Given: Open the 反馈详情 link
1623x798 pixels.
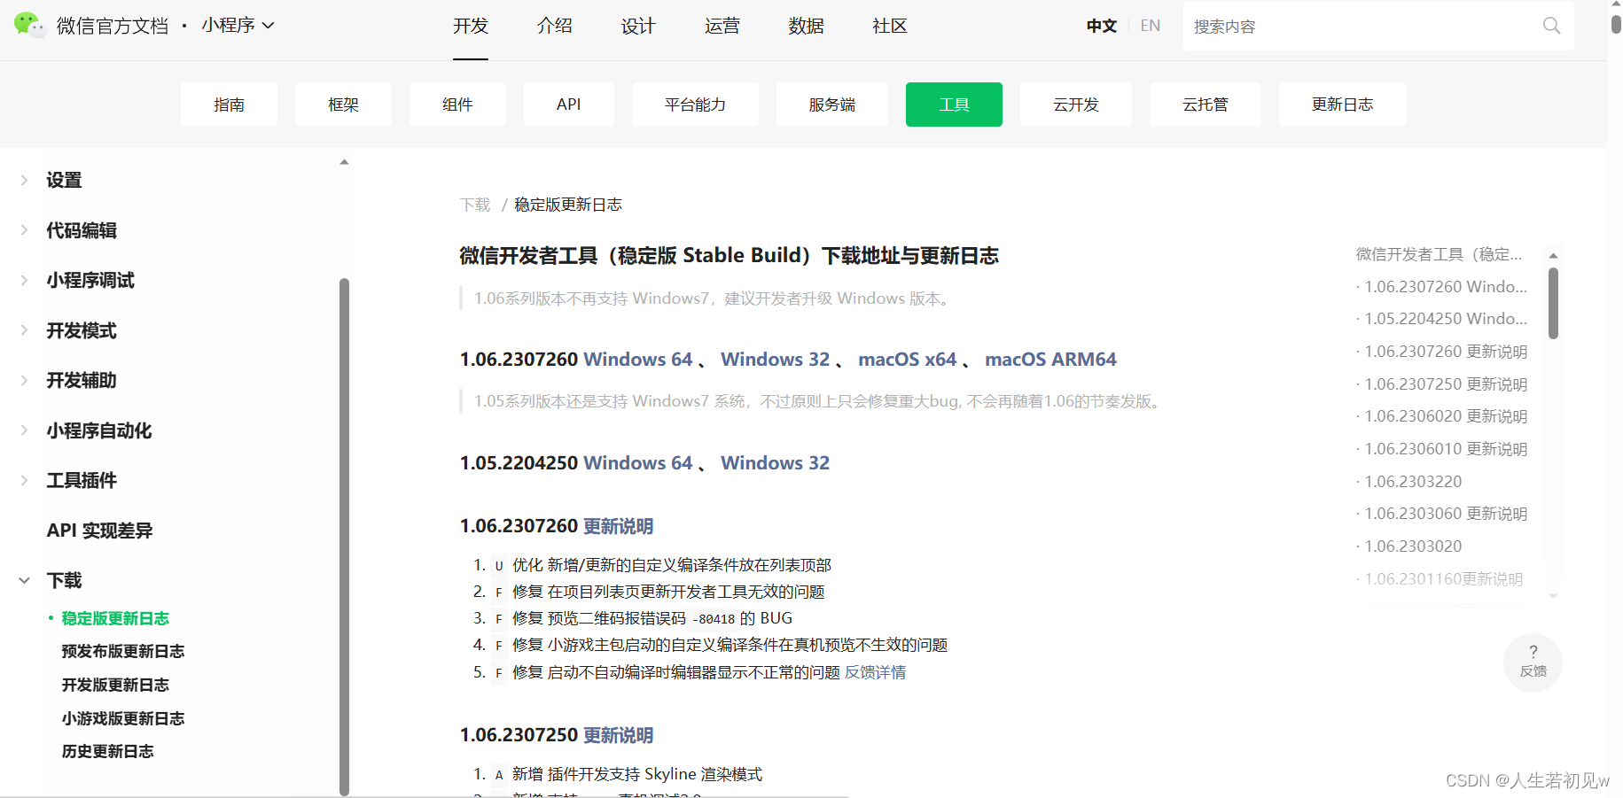Looking at the screenshot, I should tap(875, 672).
